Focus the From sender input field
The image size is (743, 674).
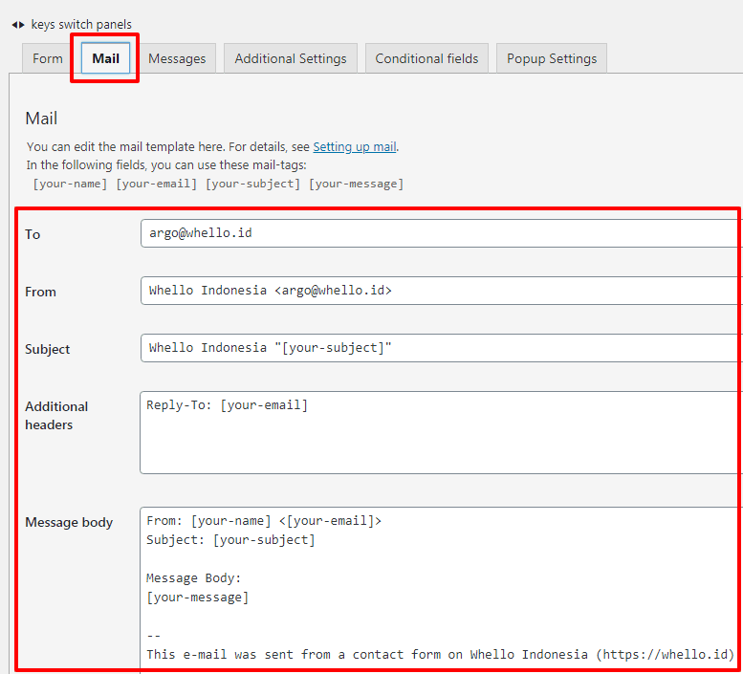point(440,291)
